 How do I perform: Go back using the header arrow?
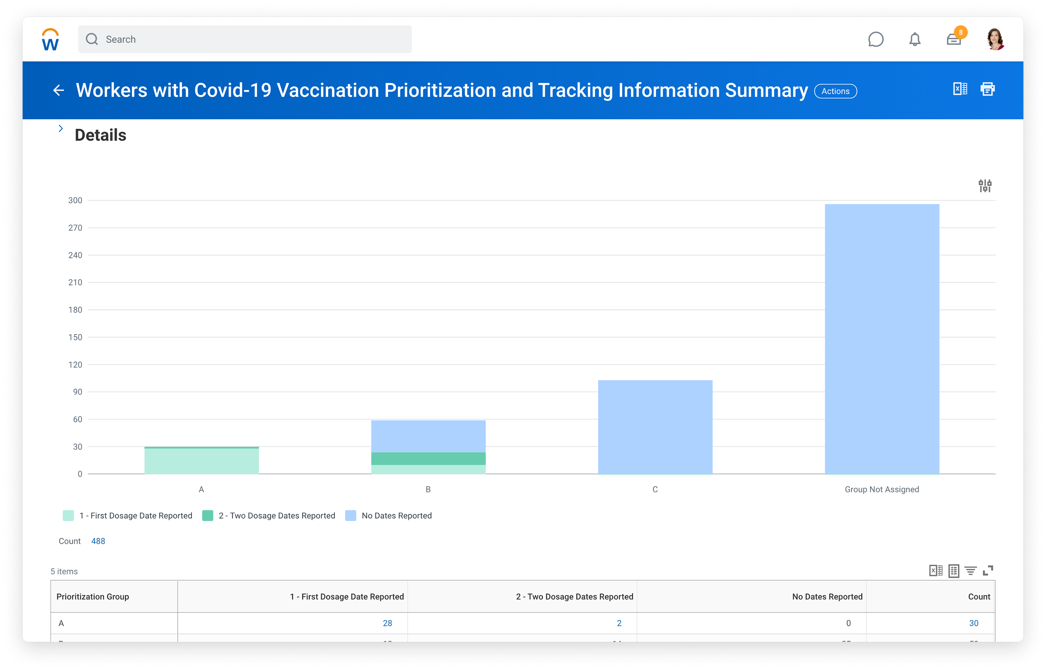[58, 91]
